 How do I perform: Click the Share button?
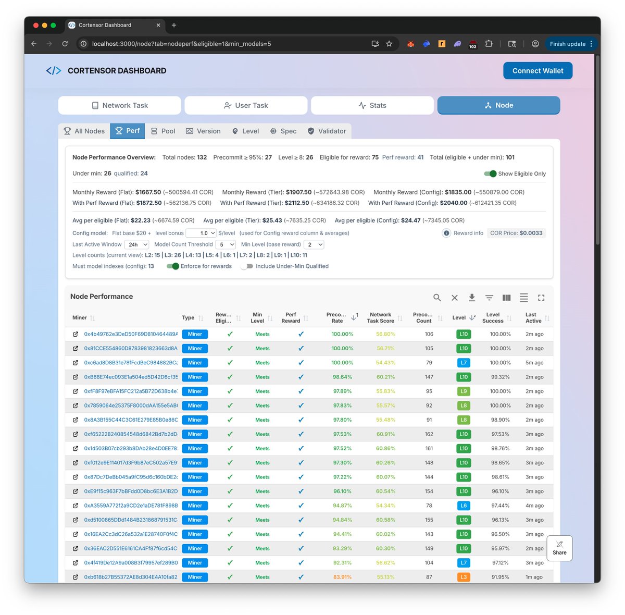click(559, 548)
